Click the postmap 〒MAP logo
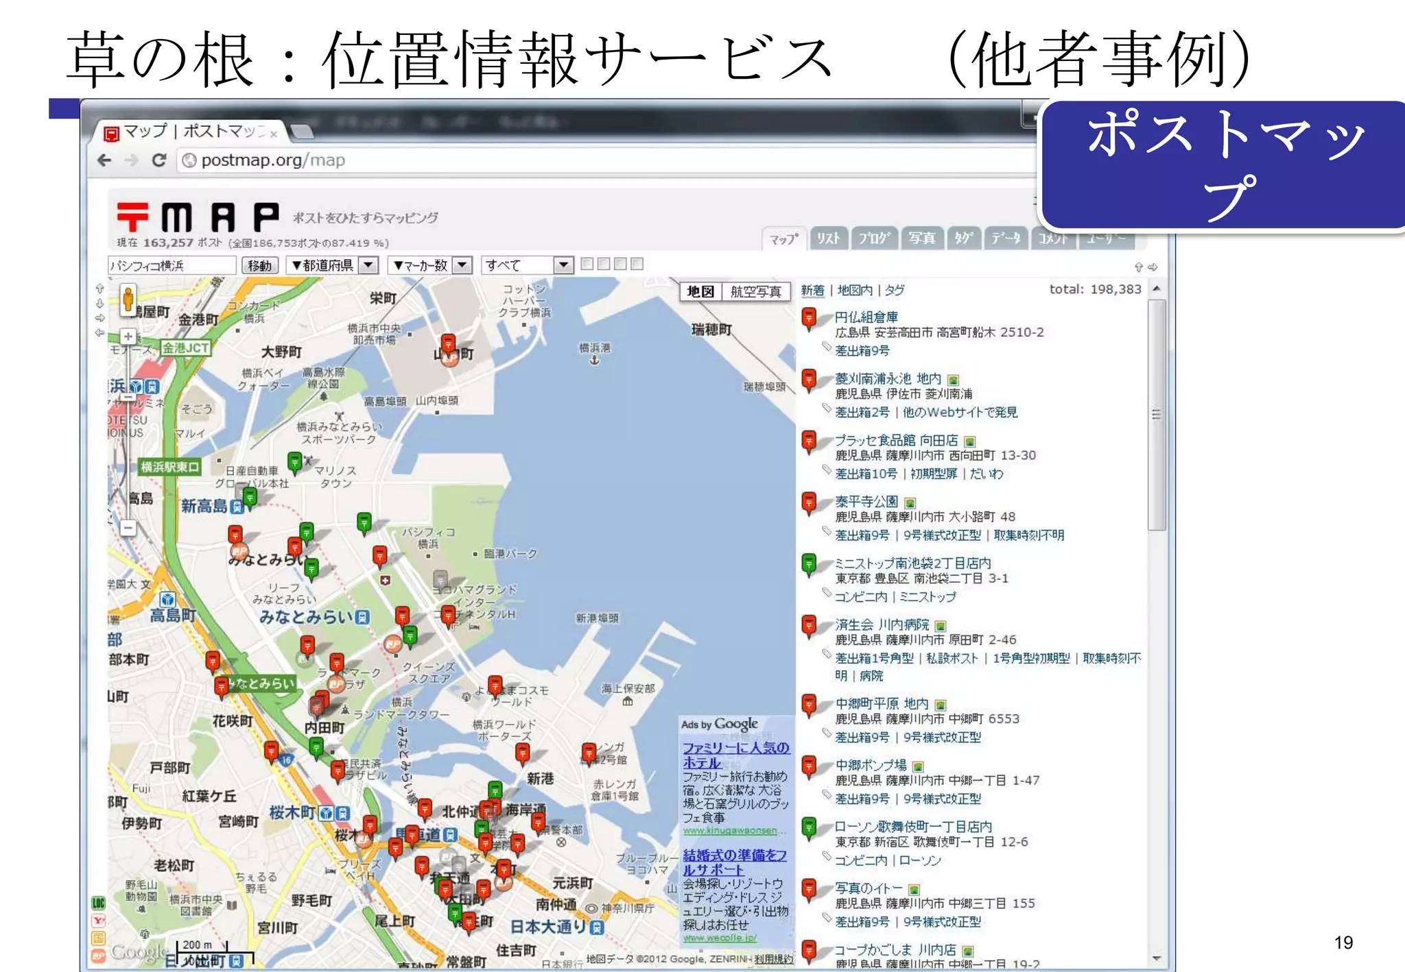This screenshot has height=972, width=1405. click(x=198, y=217)
